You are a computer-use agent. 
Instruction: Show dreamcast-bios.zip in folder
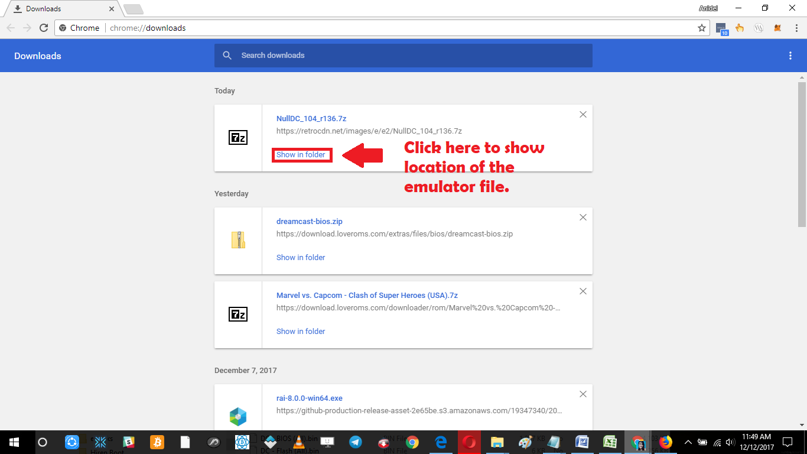pyautogui.click(x=301, y=258)
